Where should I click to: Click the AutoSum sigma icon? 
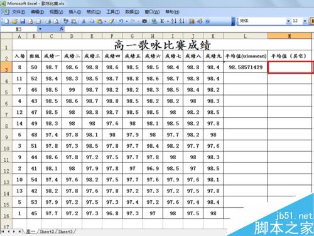(x=162, y=21)
